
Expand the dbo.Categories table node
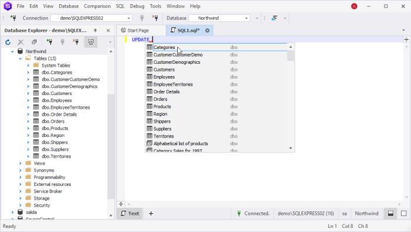[28, 73]
